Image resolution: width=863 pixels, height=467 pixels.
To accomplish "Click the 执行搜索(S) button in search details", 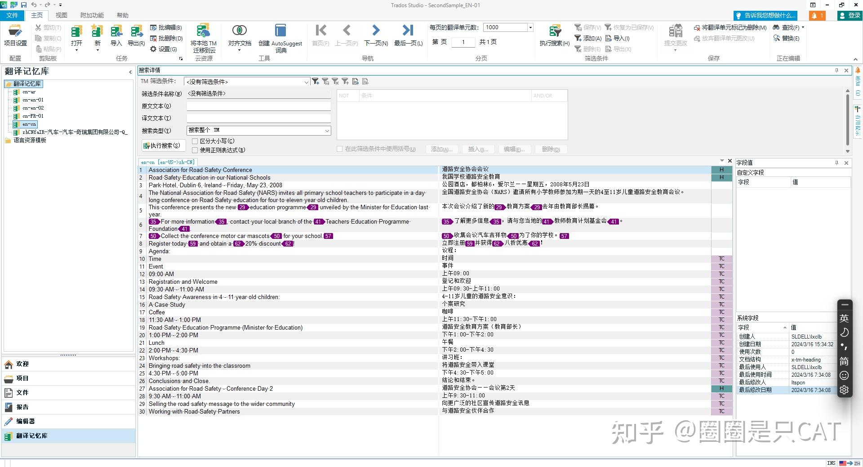I will click(x=162, y=145).
